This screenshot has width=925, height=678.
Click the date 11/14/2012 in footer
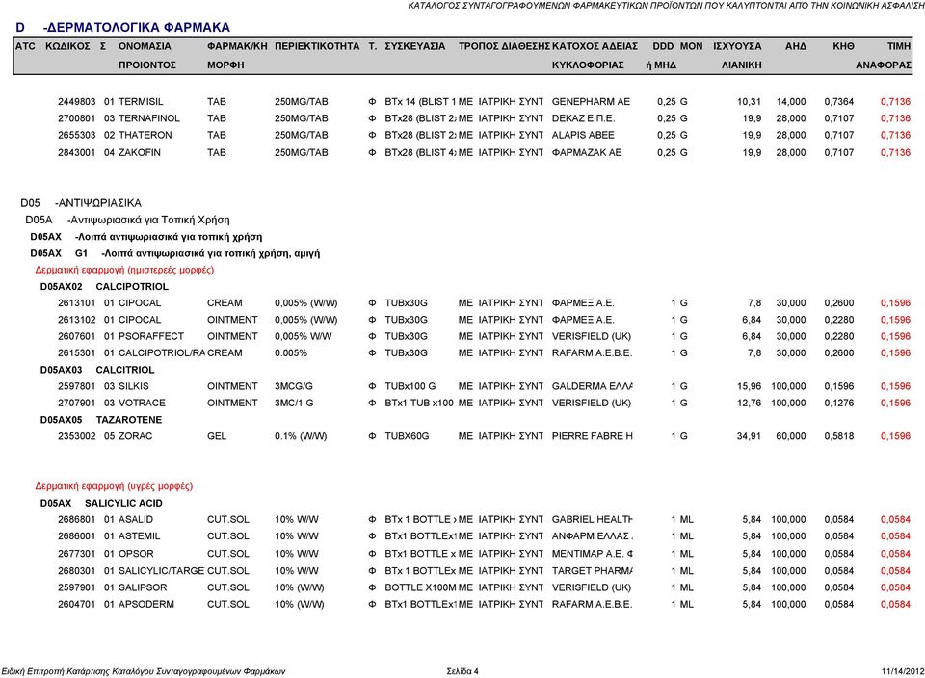pyautogui.click(x=903, y=671)
